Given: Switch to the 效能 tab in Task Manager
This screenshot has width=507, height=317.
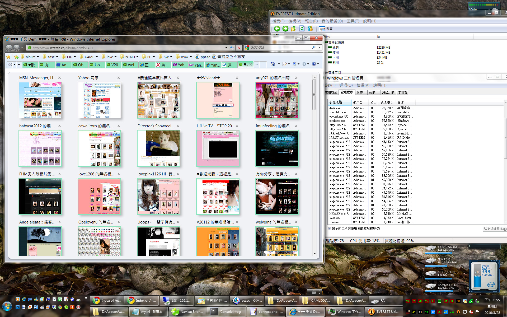Looking at the screenshot, I should pos(372,93).
